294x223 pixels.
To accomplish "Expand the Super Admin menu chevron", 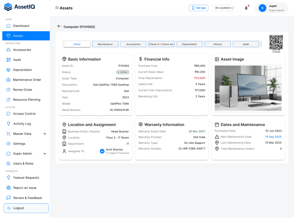I will click(45, 154).
